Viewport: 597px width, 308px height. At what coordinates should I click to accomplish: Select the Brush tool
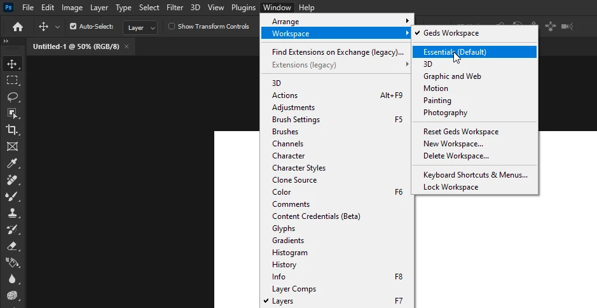pyautogui.click(x=12, y=196)
